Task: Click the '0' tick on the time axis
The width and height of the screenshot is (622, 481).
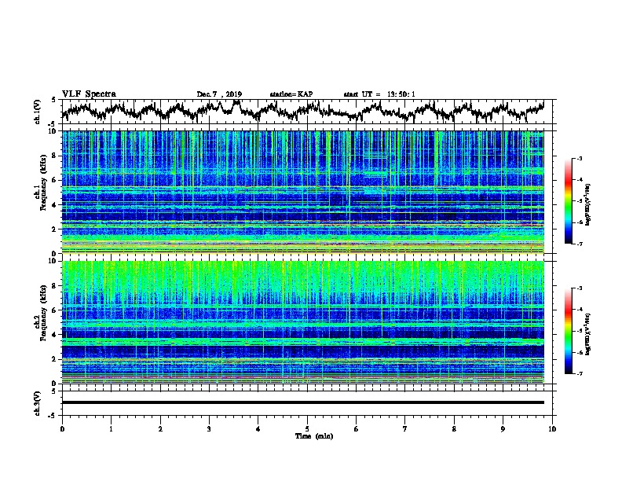Action: pyautogui.click(x=62, y=429)
